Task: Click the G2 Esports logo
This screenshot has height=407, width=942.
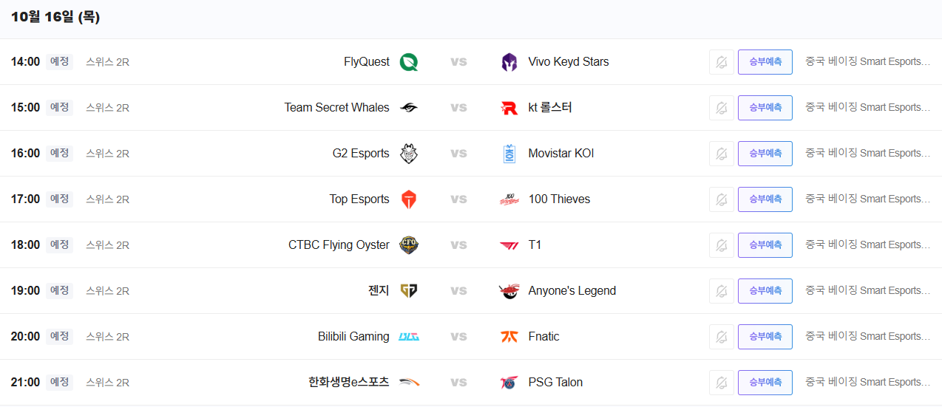Action: pyautogui.click(x=409, y=154)
